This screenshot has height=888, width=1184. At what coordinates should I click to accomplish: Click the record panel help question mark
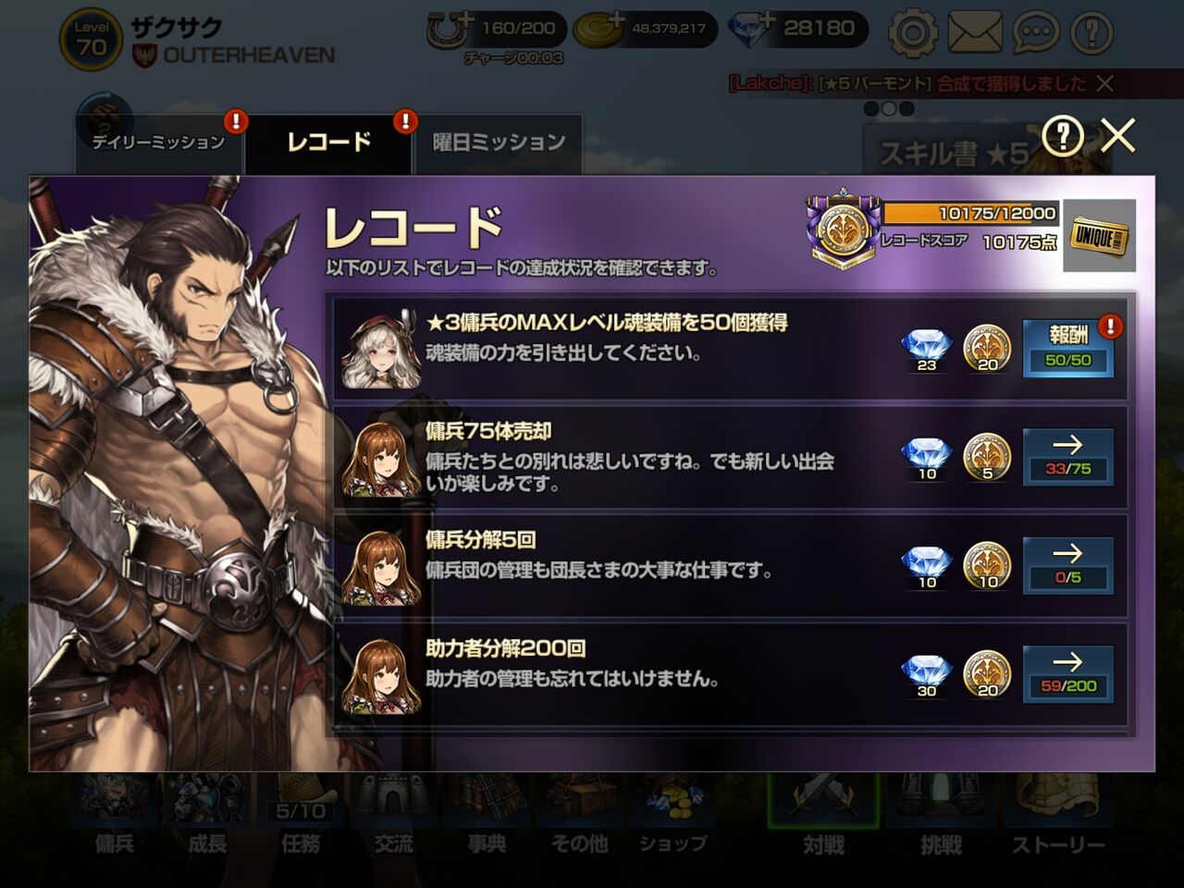pyautogui.click(x=1063, y=137)
